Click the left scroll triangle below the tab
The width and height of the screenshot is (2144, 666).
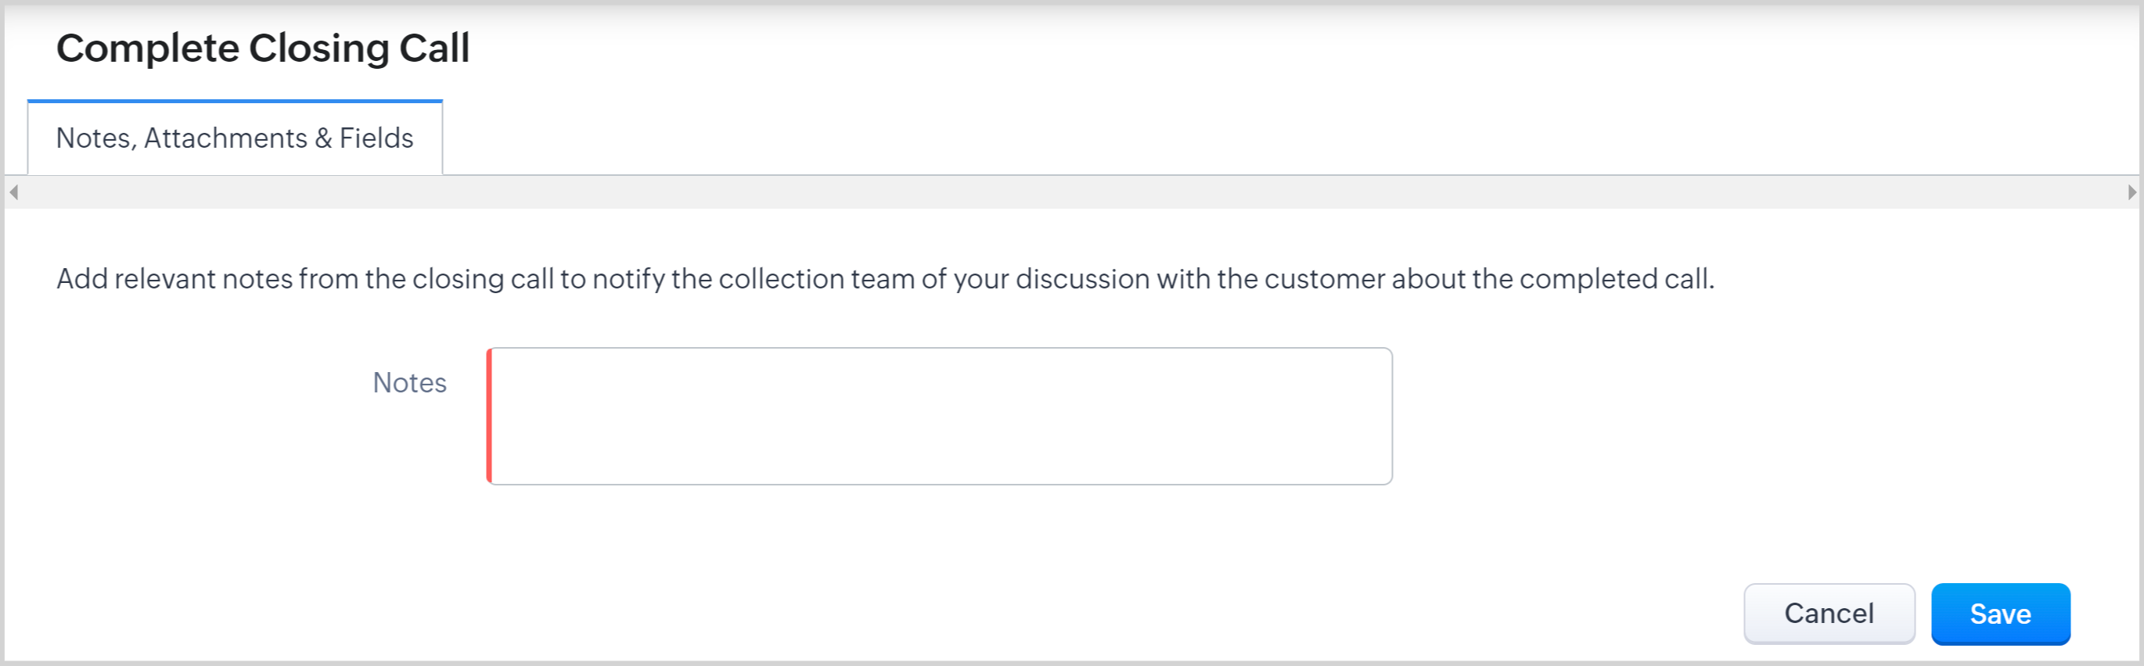(13, 192)
